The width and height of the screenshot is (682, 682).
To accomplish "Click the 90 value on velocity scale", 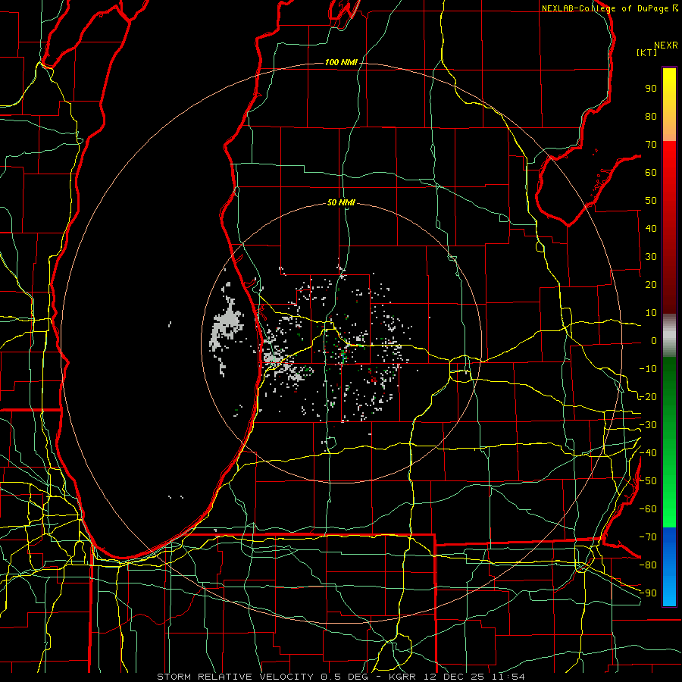I will pyautogui.click(x=651, y=89).
